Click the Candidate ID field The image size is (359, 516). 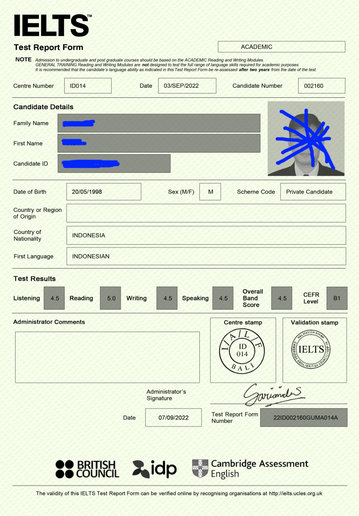(114, 164)
